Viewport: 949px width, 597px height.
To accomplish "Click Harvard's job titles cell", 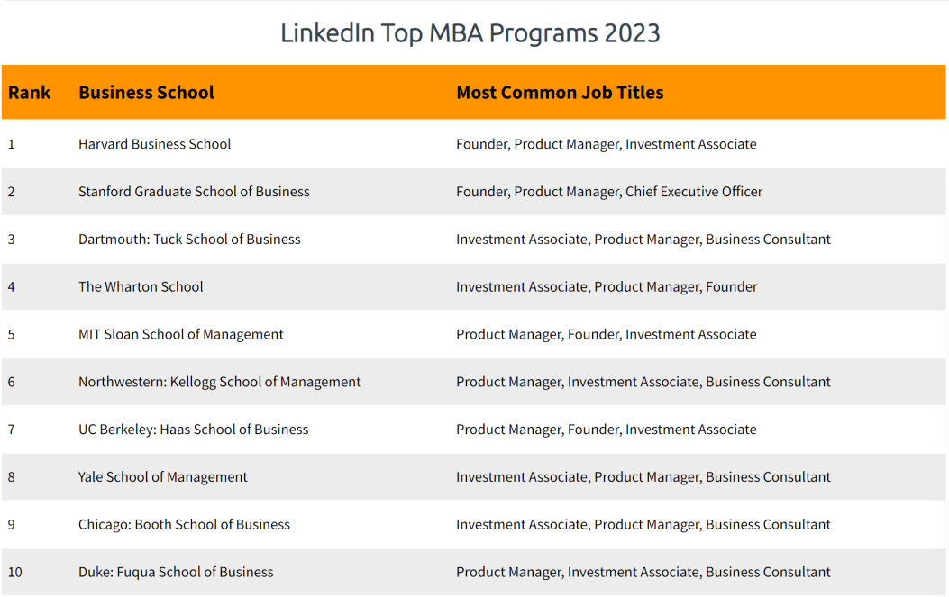I will click(x=606, y=144).
